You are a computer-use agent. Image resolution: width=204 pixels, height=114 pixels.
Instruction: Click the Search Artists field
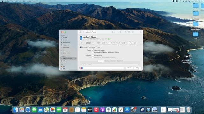pos(110,65)
